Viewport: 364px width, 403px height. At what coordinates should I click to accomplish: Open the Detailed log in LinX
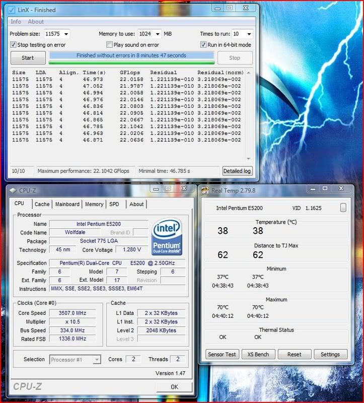(237, 171)
